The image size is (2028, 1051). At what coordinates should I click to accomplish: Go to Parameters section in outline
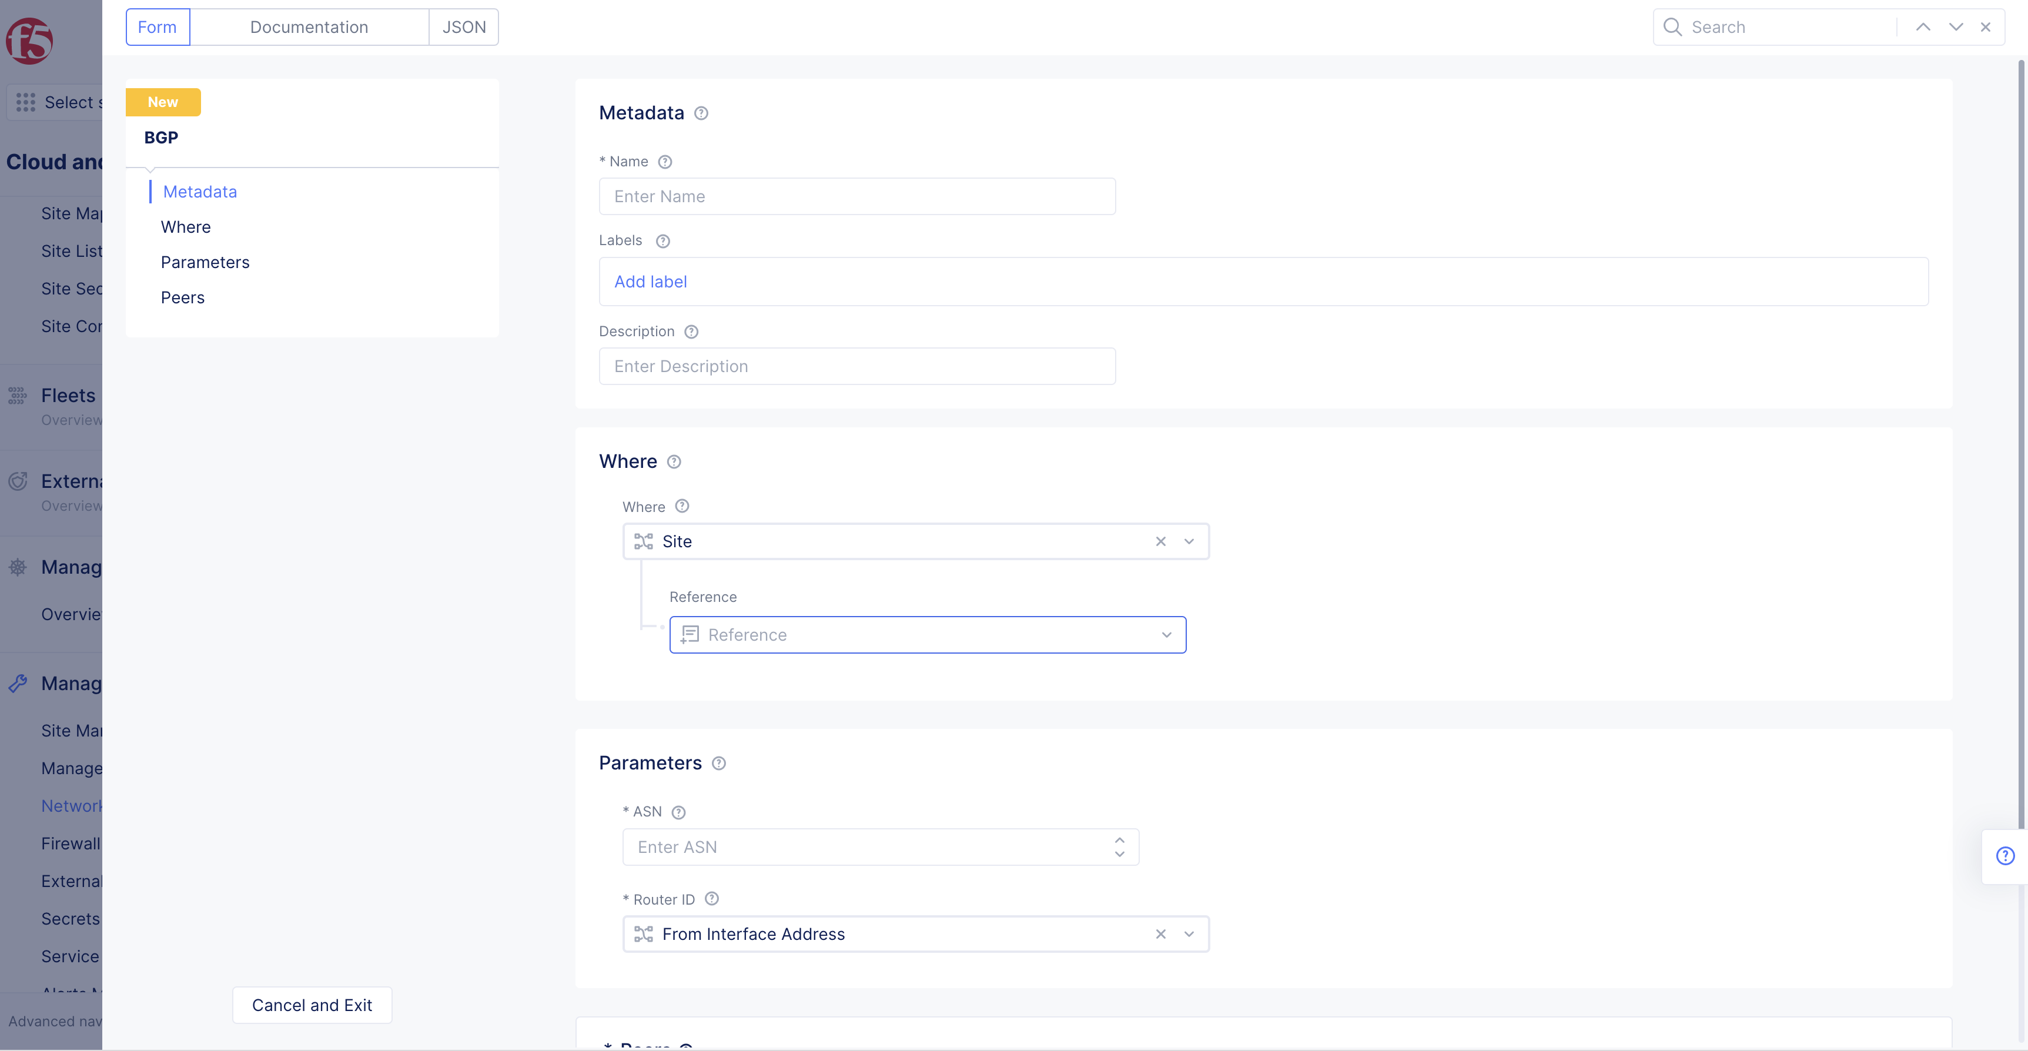pos(205,263)
